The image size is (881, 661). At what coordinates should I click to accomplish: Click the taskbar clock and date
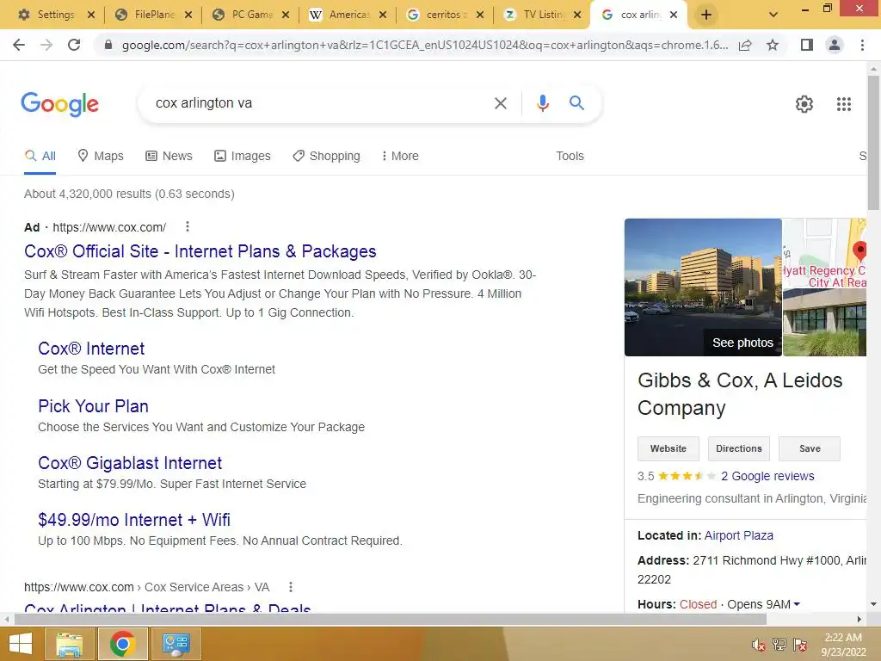[843, 645]
